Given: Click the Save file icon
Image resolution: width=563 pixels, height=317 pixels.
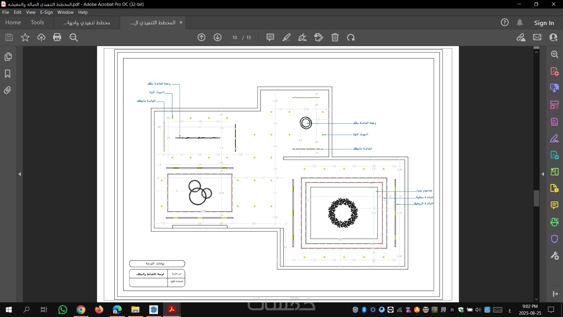Looking at the screenshot, I should point(9,37).
